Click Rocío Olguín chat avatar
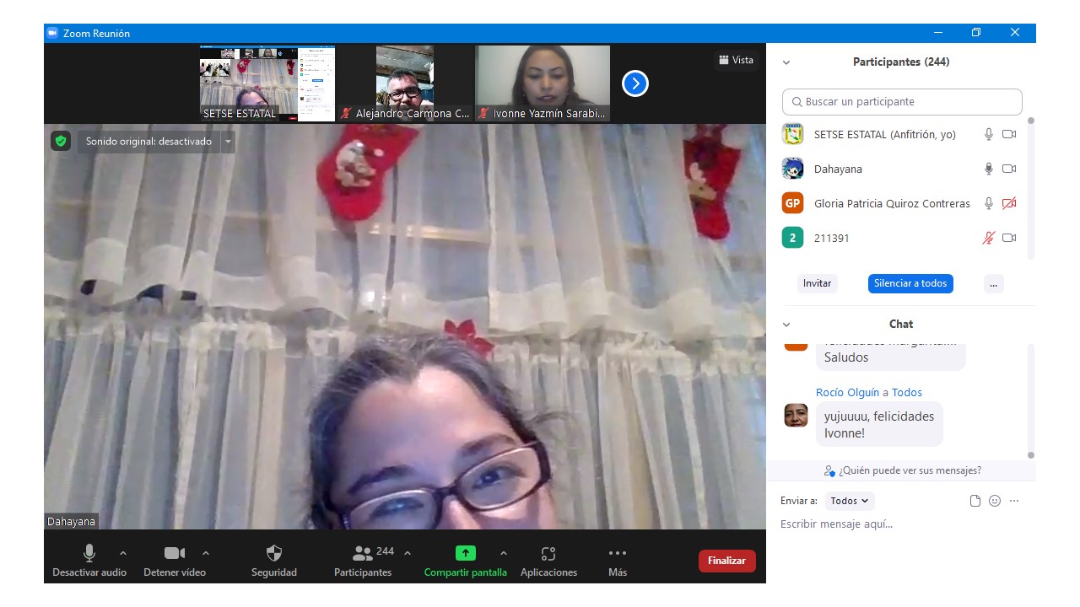This screenshot has width=1080, height=607. point(796,415)
